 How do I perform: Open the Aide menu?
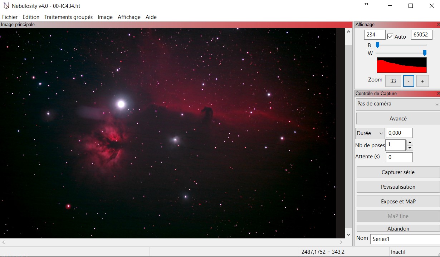[151, 17]
